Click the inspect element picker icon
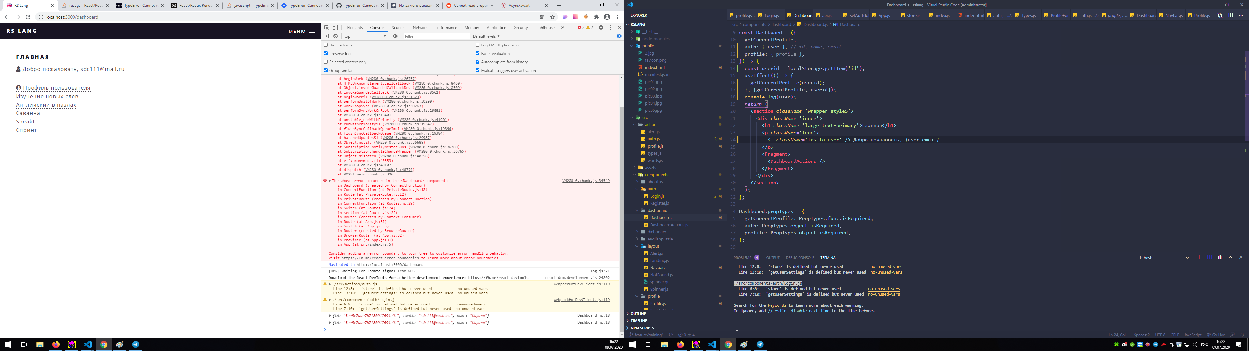Image resolution: width=1249 pixels, height=351 pixels. [326, 28]
